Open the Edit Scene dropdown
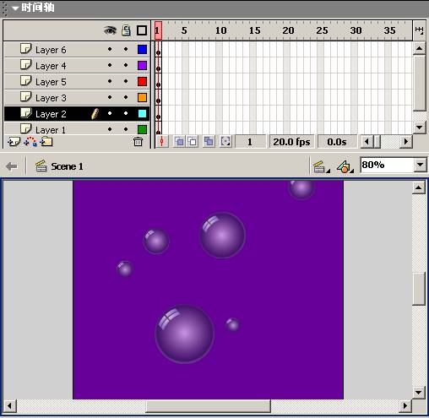 click(322, 166)
